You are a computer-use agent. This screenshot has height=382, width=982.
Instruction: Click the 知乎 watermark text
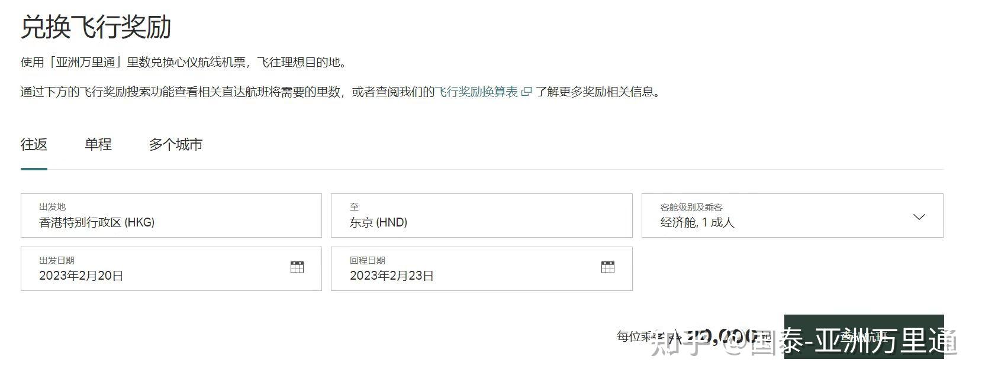(681, 343)
